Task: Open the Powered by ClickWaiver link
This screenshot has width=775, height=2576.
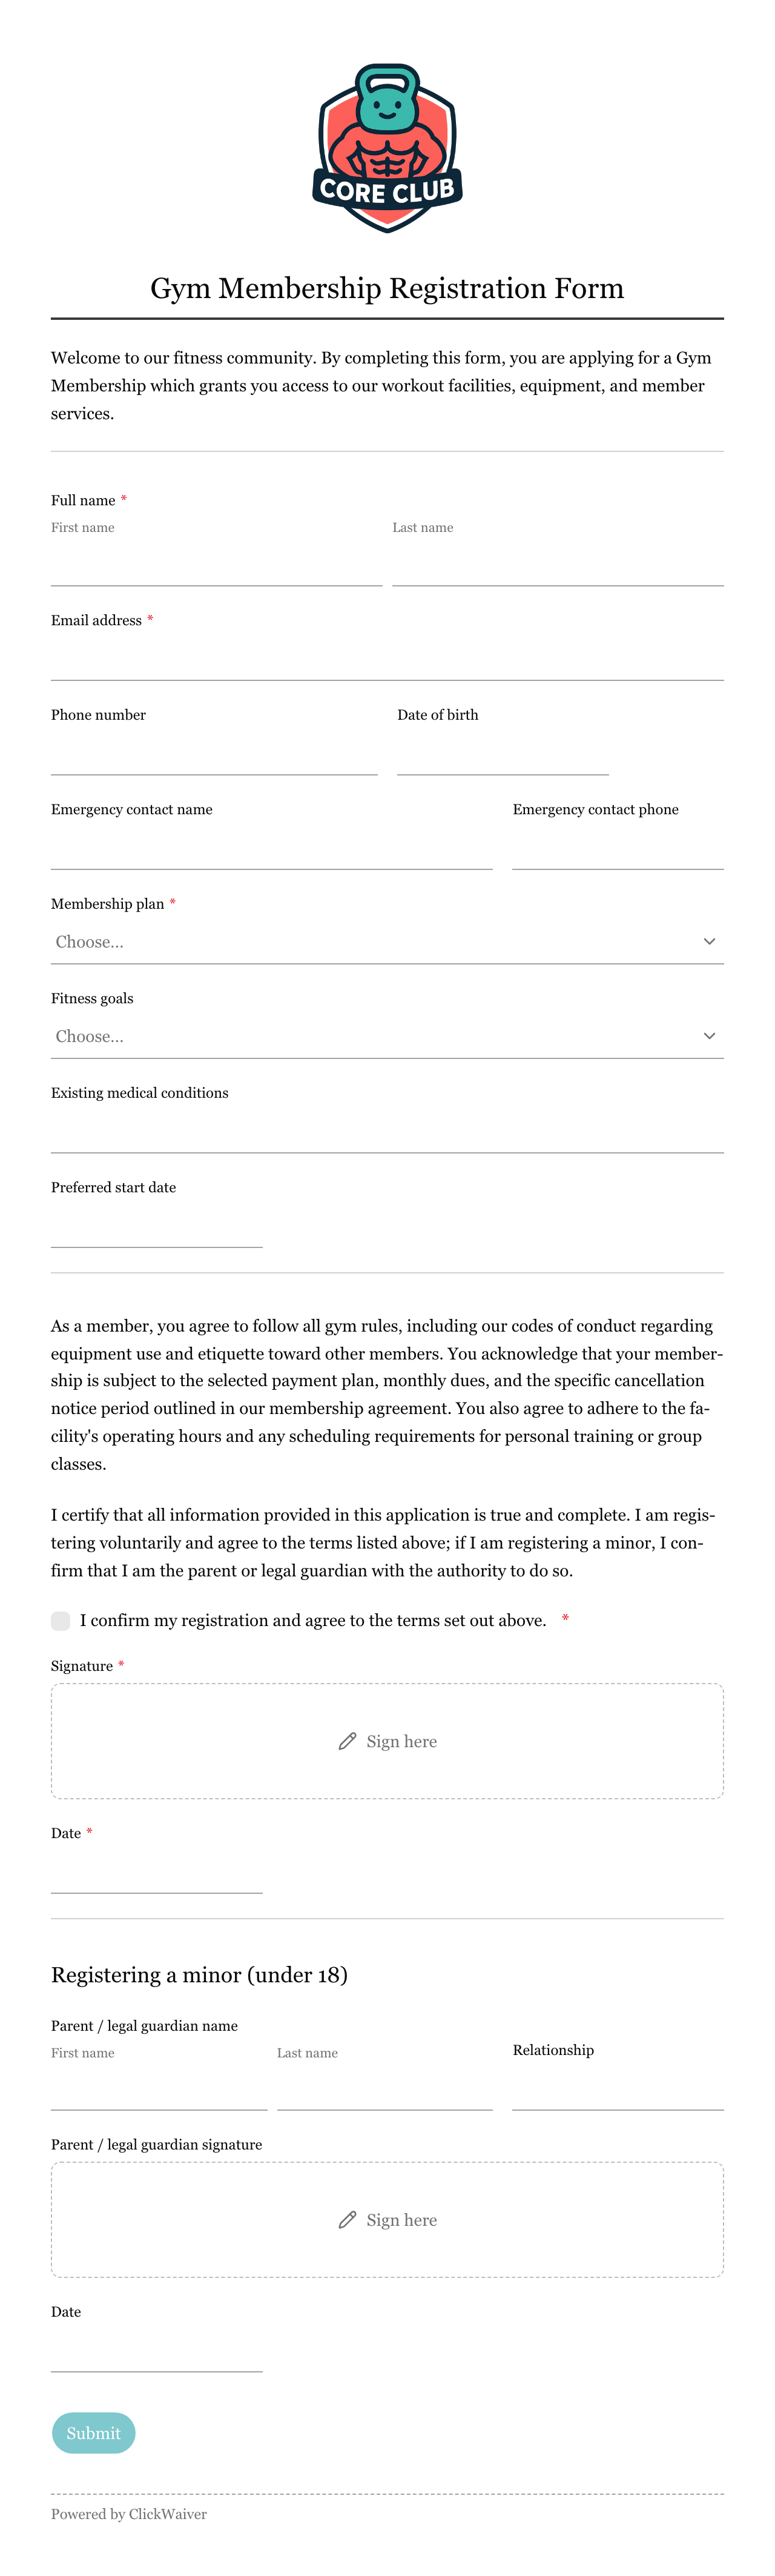Action: coord(129,2514)
